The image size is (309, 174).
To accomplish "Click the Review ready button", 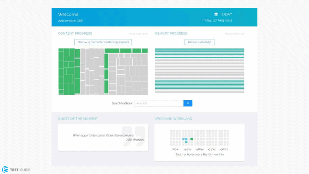I will pyautogui.click(x=200, y=42).
